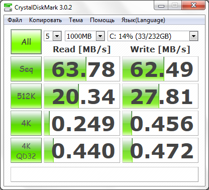209x190 pixels.
Task: Open the Копировать menu
Action: click(x=45, y=20)
